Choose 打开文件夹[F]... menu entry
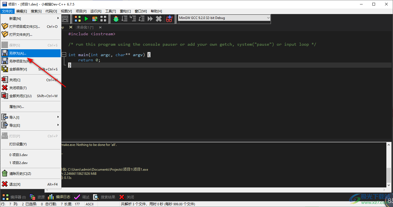 pyautogui.click(x=31, y=34)
